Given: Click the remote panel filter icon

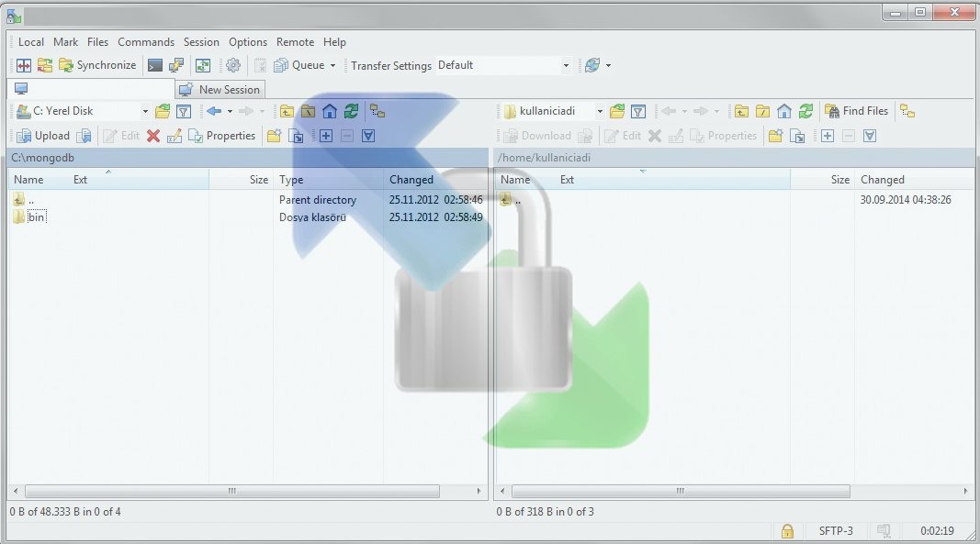Looking at the screenshot, I should point(638,111).
